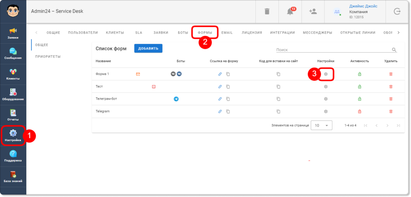Switch to the Лицензия tab
Viewport: 411px width, 197px height.
click(x=252, y=33)
